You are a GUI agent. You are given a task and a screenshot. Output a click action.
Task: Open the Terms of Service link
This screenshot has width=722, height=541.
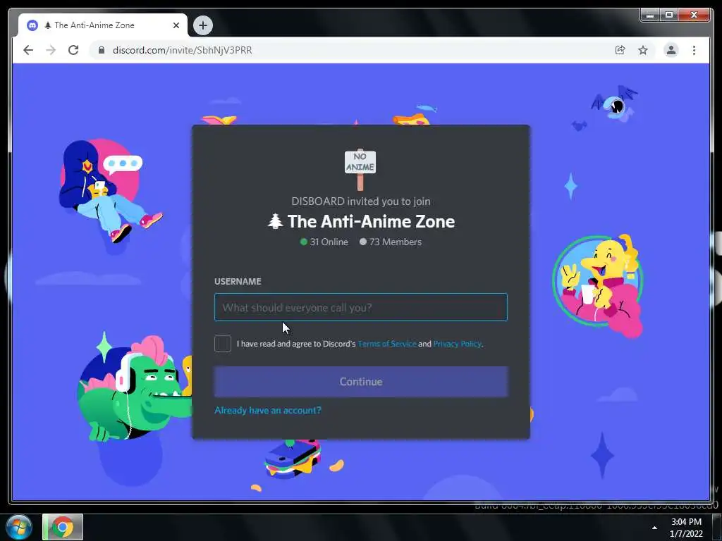click(387, 344)
